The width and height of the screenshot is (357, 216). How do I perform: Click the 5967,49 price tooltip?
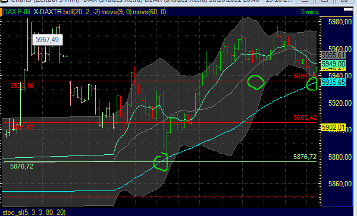47,40
